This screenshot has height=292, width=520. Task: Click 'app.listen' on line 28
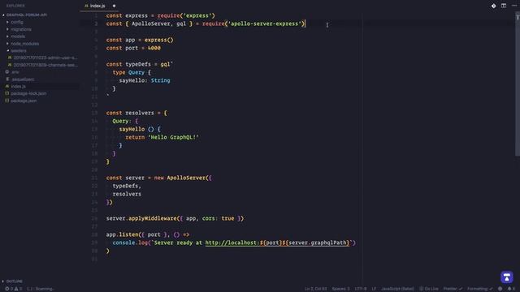[122, 234]
